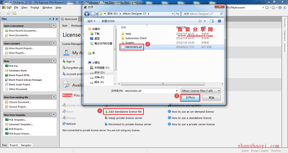Open the Help menu

click(58, 8)
